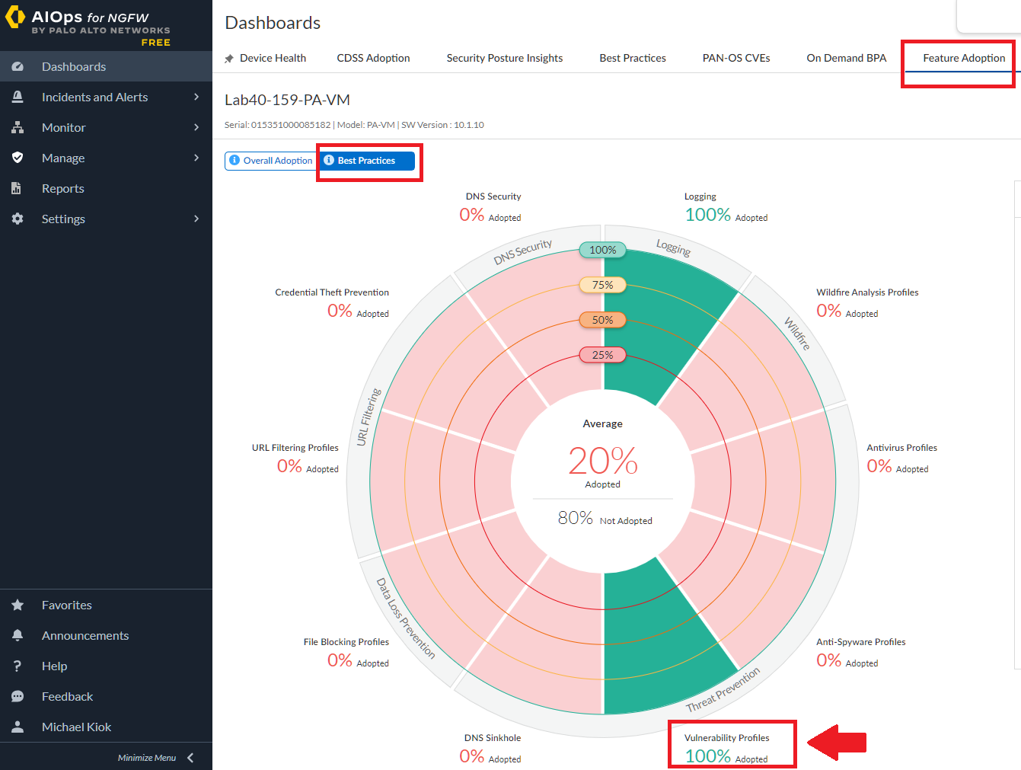The height and width of the screenshot is (770, 1021).
Task: Click the Reports document icon
Action: click(16, 189)
